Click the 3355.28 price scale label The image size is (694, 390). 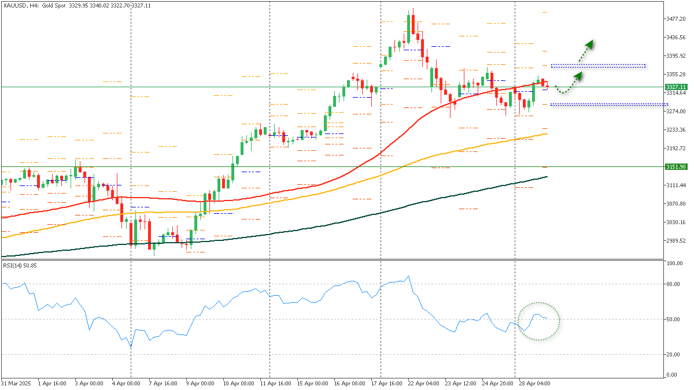coord(674,74)
